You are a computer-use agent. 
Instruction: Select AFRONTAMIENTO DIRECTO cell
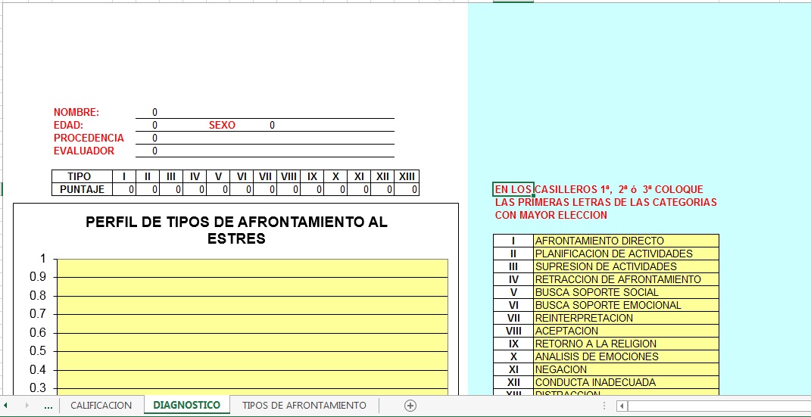click(625, 241)
